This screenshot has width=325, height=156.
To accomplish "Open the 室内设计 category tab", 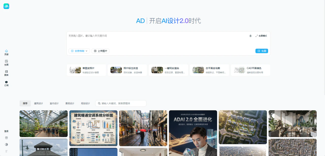I will [54, 103].
